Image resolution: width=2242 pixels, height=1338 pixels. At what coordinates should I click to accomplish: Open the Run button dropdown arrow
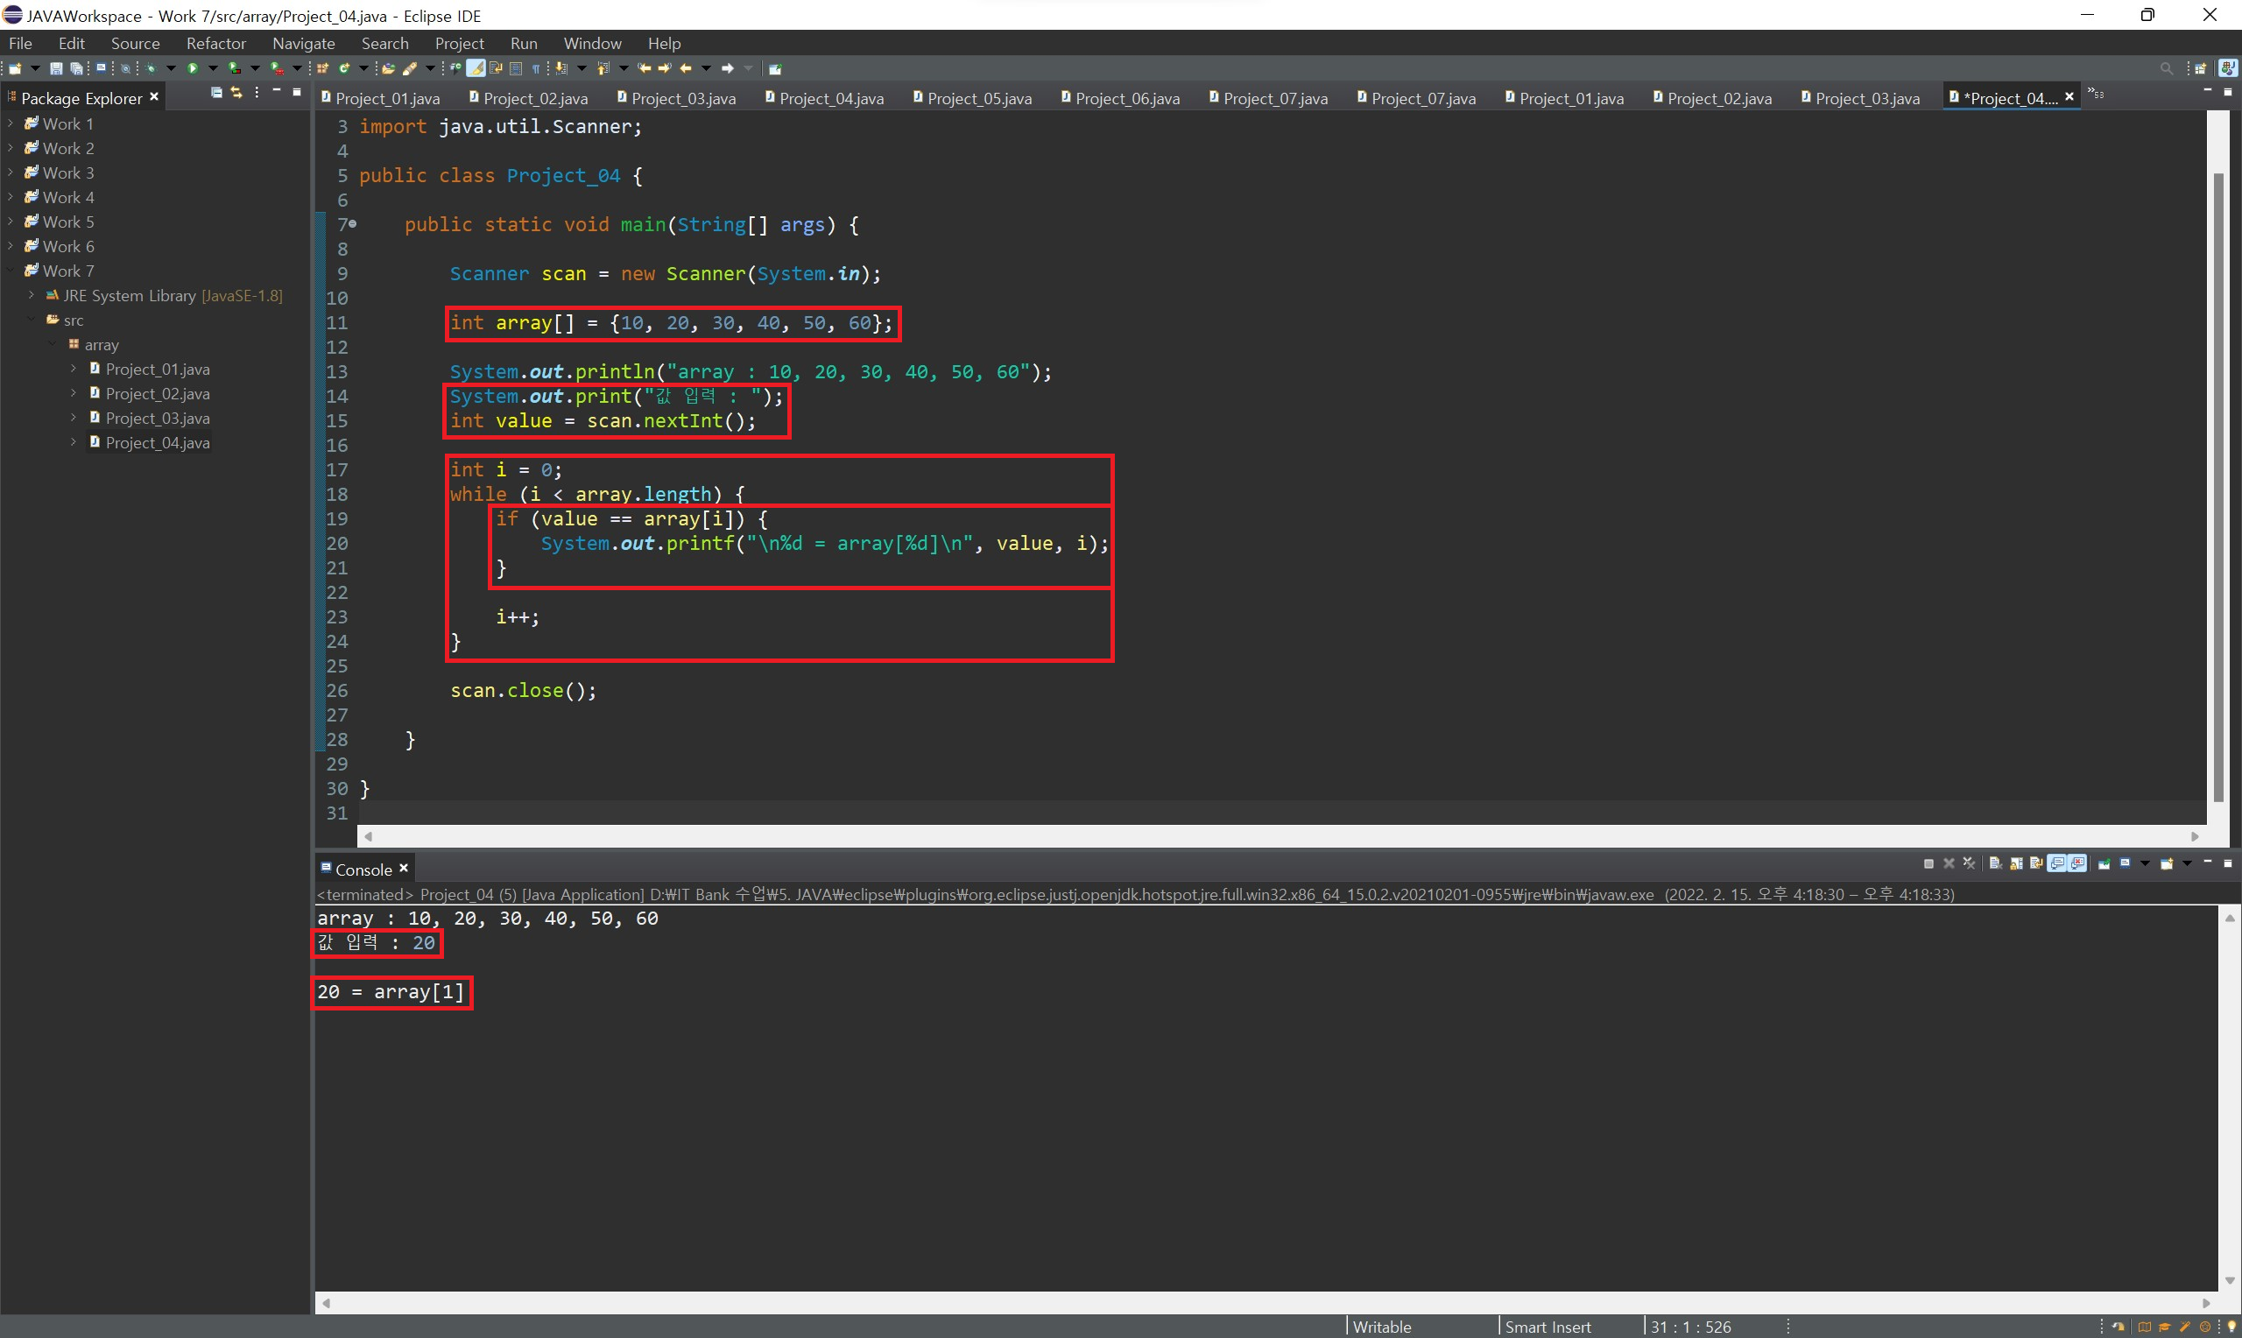(214, 68)
